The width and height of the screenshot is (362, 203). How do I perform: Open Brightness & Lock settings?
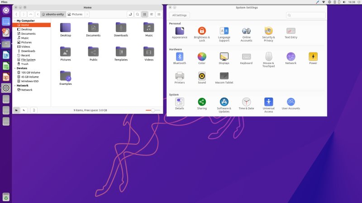[202, 34]
